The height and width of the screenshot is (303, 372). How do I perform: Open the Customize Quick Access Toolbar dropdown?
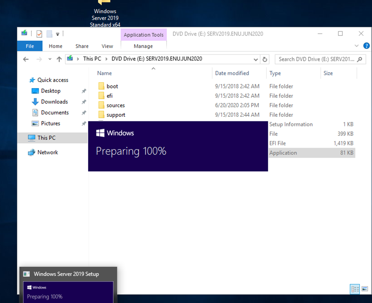click(x=58, y=34)
